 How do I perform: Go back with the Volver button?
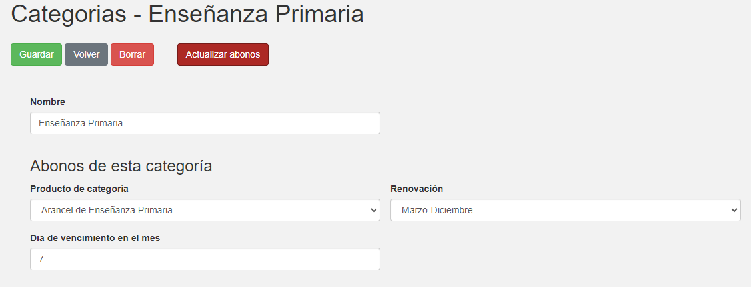point(86,54)
